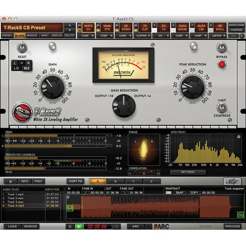246x246 pixels.
Task: Toggle the L=R link button
Action: click(22, 63)
